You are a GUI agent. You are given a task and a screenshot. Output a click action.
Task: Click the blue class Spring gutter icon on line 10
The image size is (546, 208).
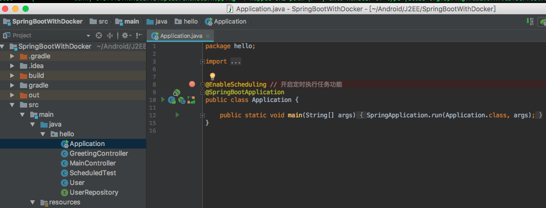click(171, 100)
